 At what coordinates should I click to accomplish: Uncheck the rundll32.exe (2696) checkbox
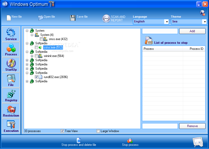click(37, 77)
